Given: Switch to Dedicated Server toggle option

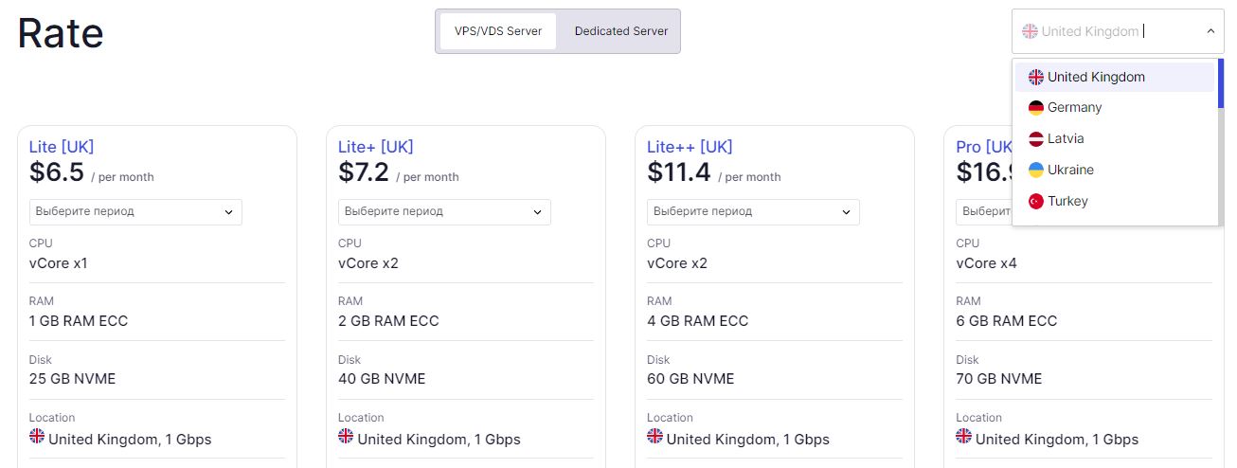Looking at the screenshot, I should [621, 31].
